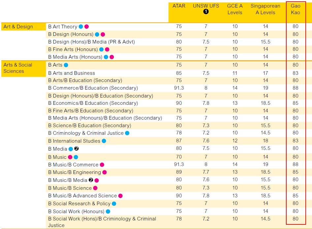Click the pink dot next to B Music/B Commerce
The height and width of the screenshot is (229, 312).
tap(102, 165)
